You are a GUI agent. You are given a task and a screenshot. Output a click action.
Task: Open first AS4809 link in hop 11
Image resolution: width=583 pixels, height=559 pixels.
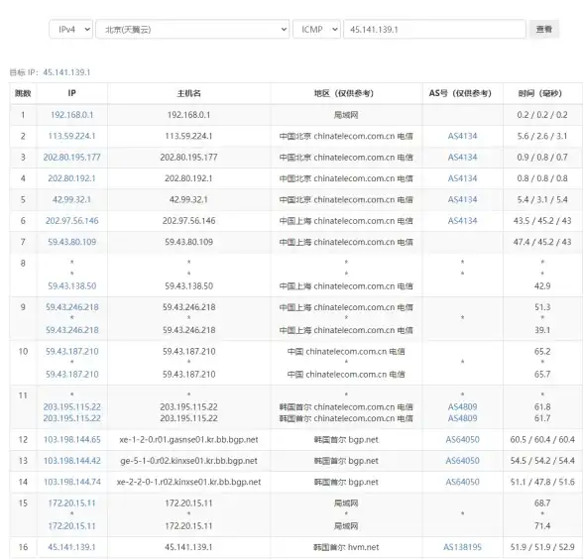click(462, 407)
